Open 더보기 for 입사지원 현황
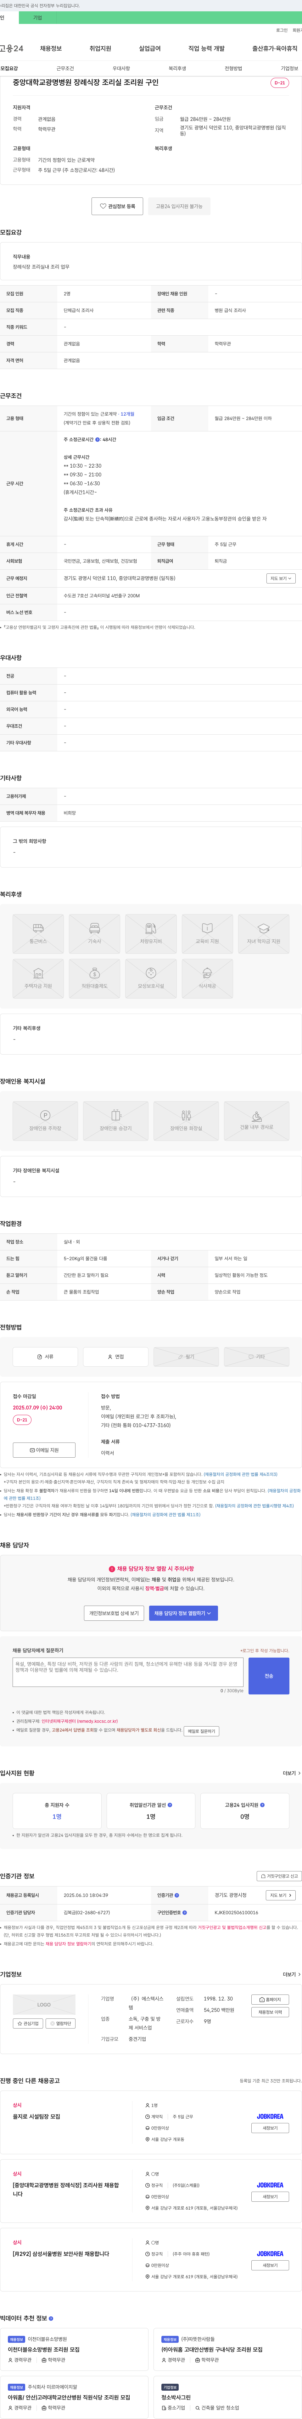Screen dimensions: 302x2419 point(292,1773)
